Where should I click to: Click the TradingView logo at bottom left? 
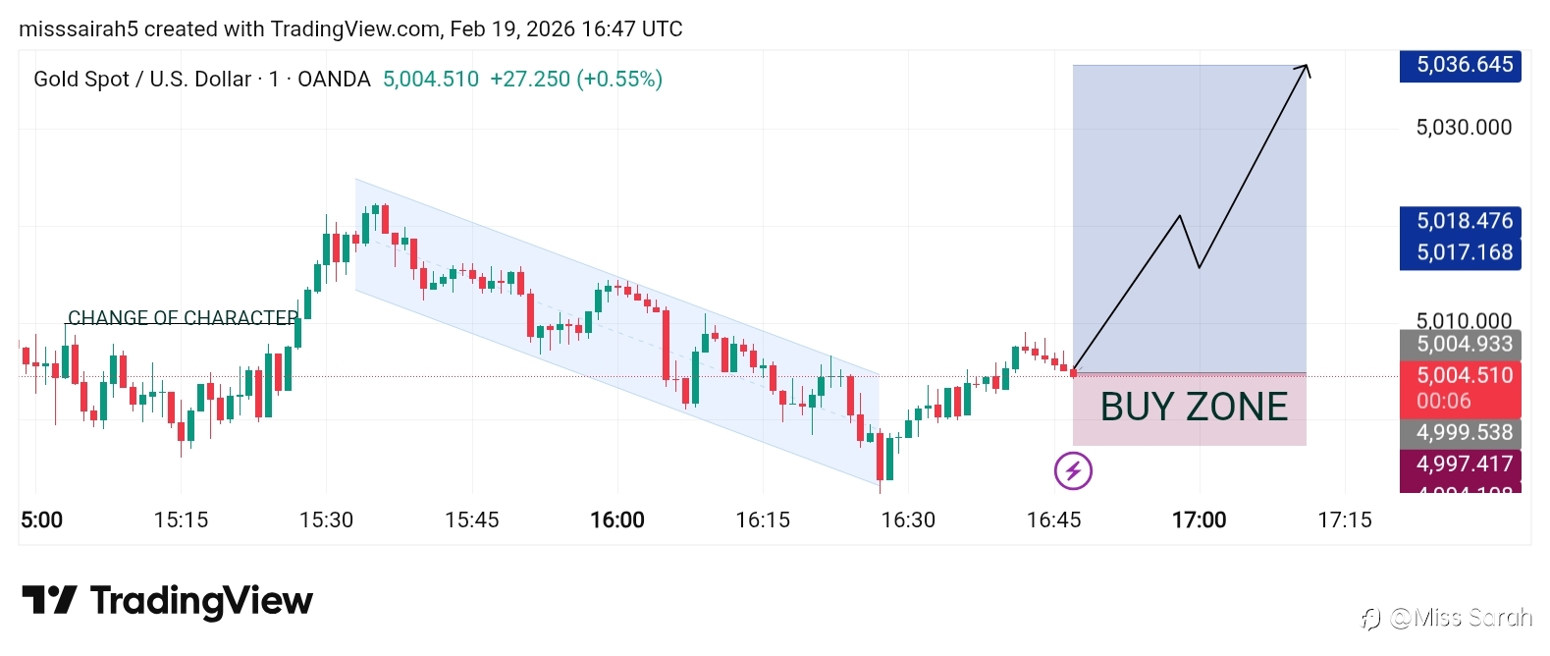167,600
